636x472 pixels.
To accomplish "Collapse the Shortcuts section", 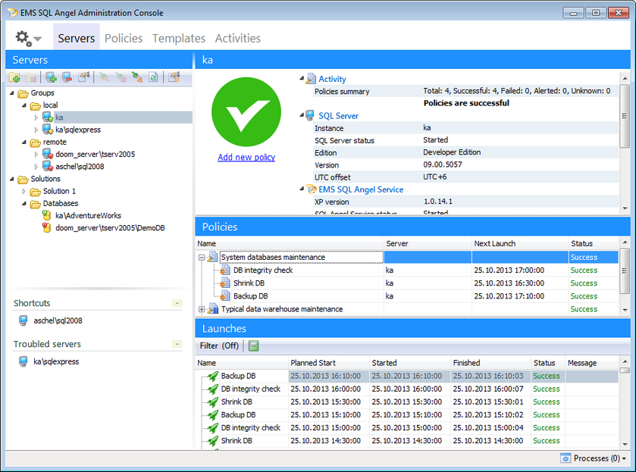I will (177, 303).
